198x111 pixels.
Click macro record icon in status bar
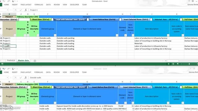click(x=2, y=64)
